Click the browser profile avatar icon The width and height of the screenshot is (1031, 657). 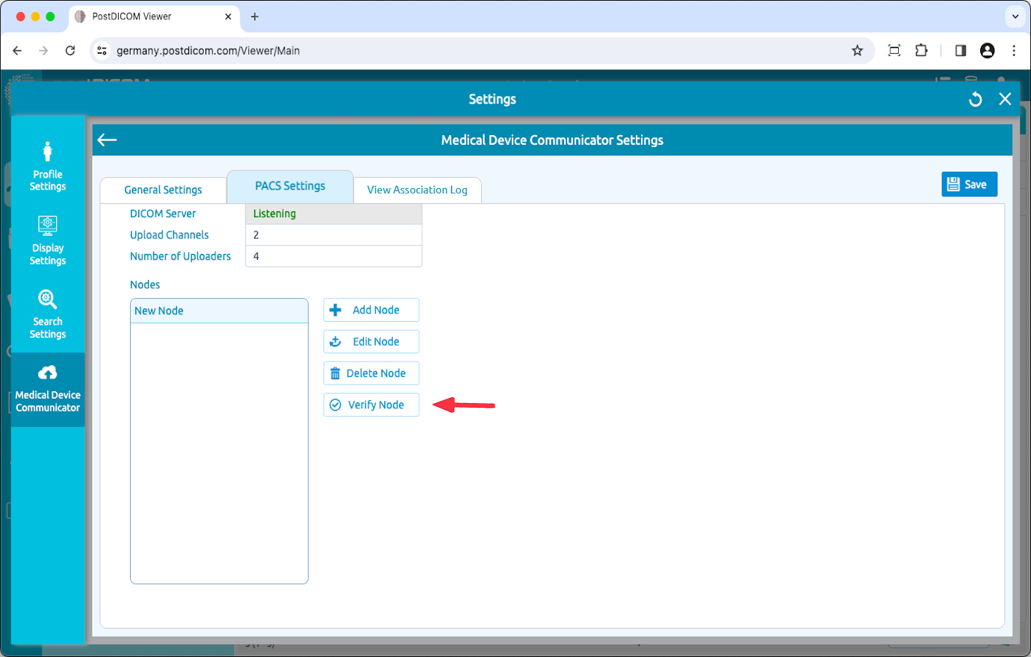coord(987,50)
